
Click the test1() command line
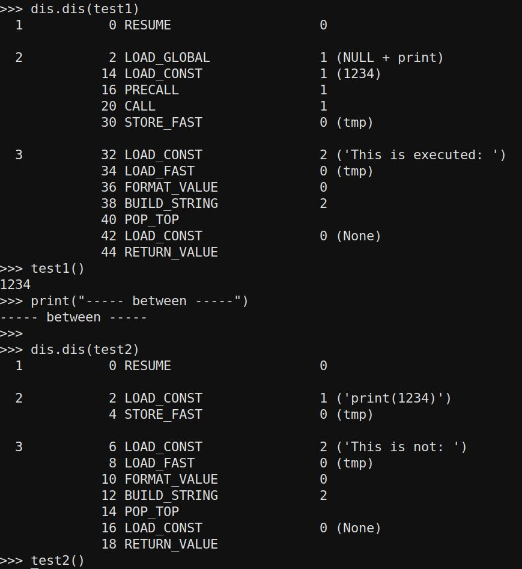pyautogui.click(x=58, y=269)
